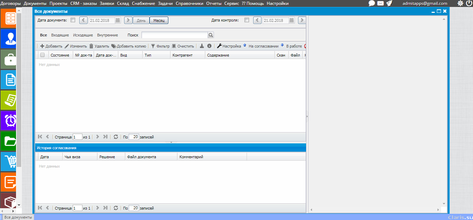Screen dimensions: 473x220
Task: Click the power logout icon
Action: click(469, 3)
